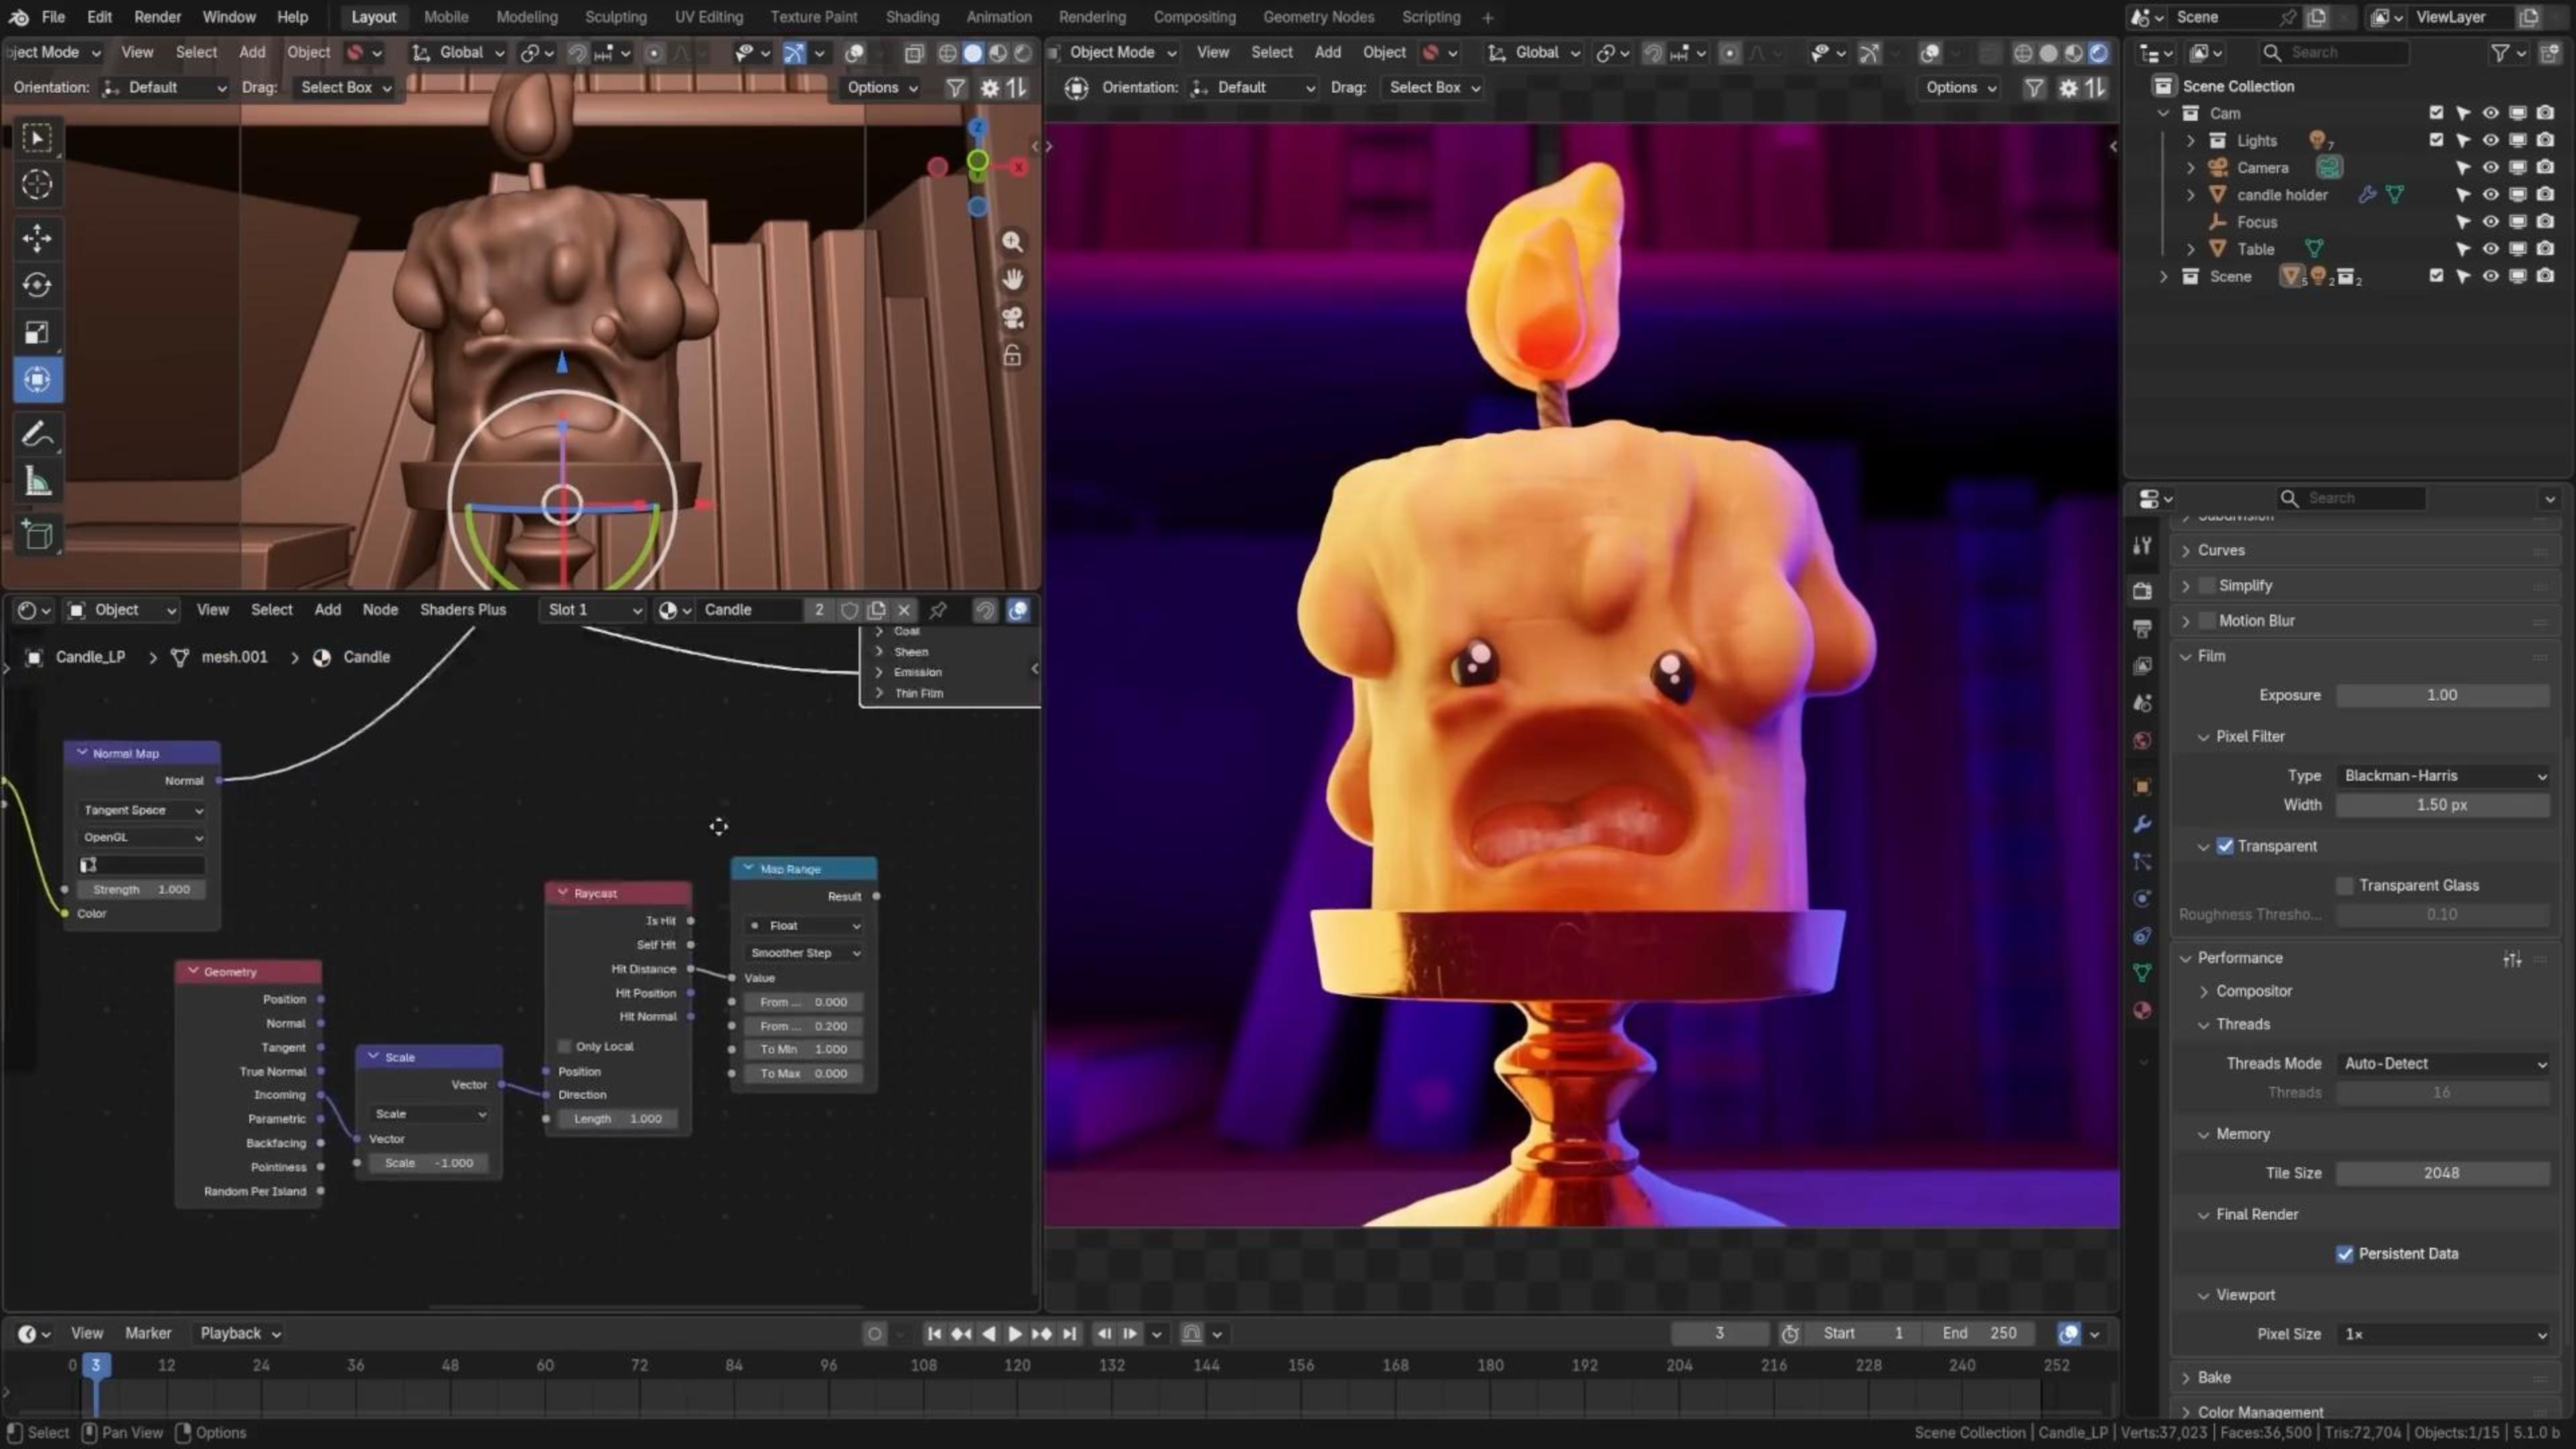
Task: Open Modifier properties wrench tab
Action: 2142,823
